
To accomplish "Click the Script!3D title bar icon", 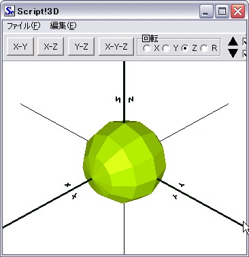I will 10,11.
